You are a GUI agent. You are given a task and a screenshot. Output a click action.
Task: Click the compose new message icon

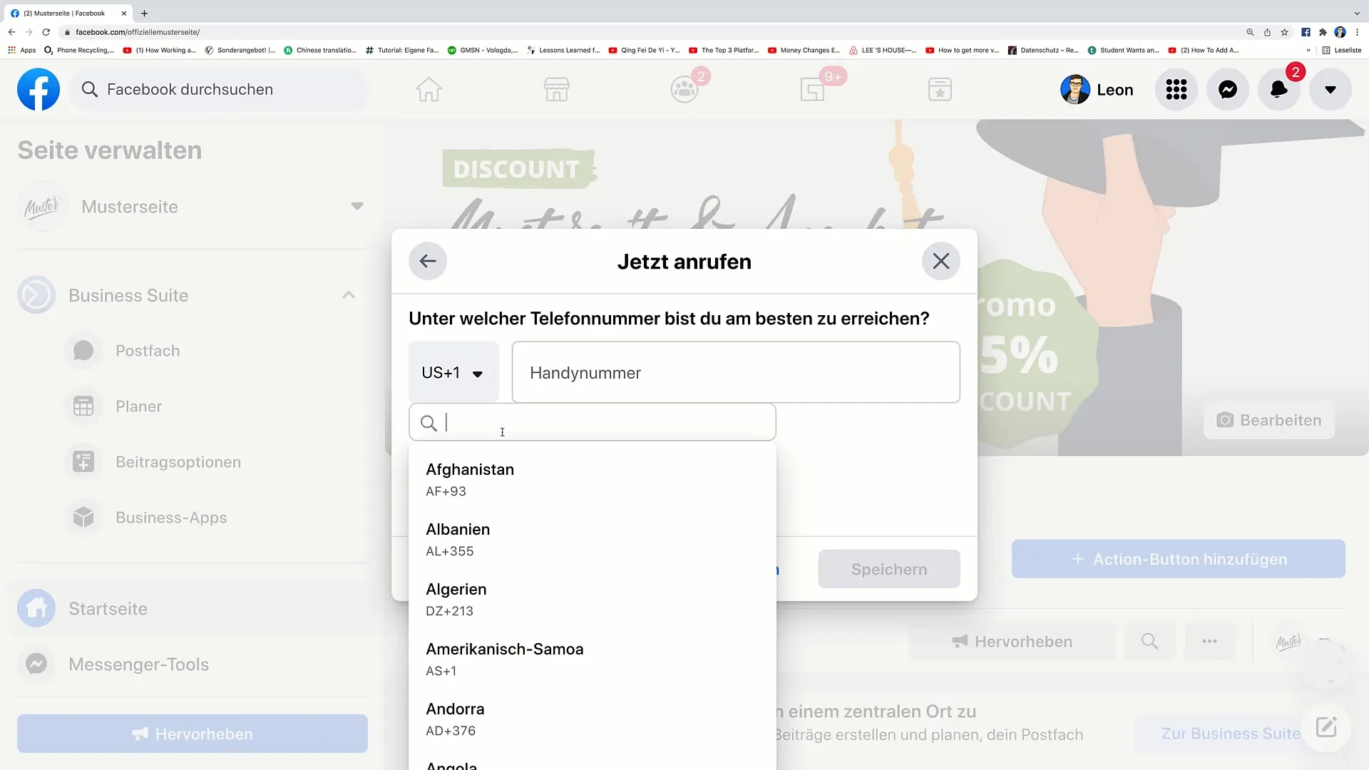click(x=1326, y=727)
